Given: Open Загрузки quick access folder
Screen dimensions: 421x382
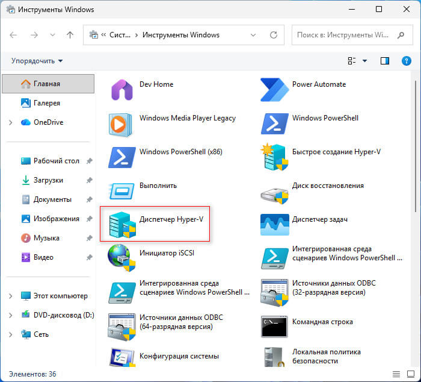Looking at the screenshot, I should tap(48, 180).
